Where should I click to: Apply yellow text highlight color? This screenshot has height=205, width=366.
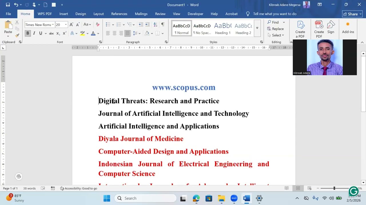(x=82, y=33)
